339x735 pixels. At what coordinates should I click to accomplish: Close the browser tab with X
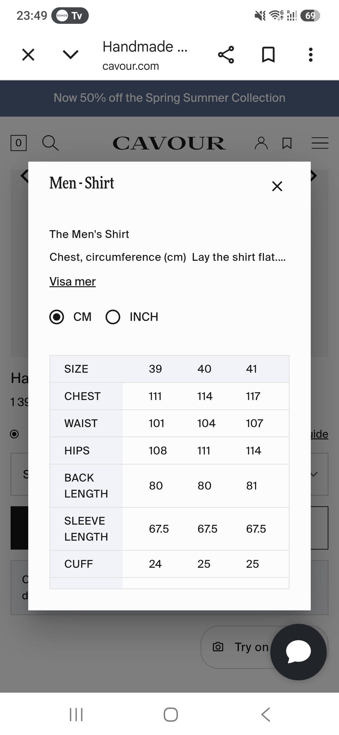tap(28, 55)
